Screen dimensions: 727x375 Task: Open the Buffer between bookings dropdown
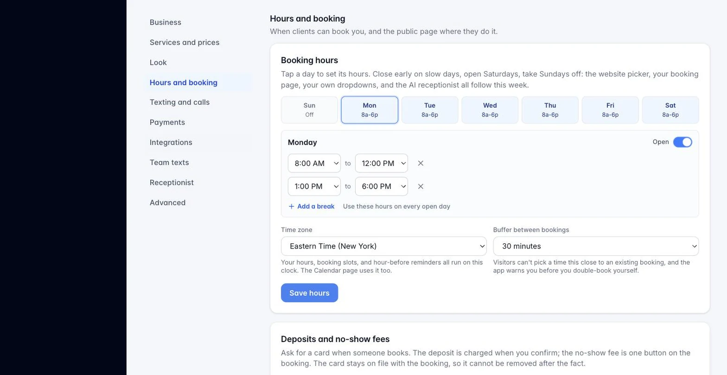click(x=596, y=246)
